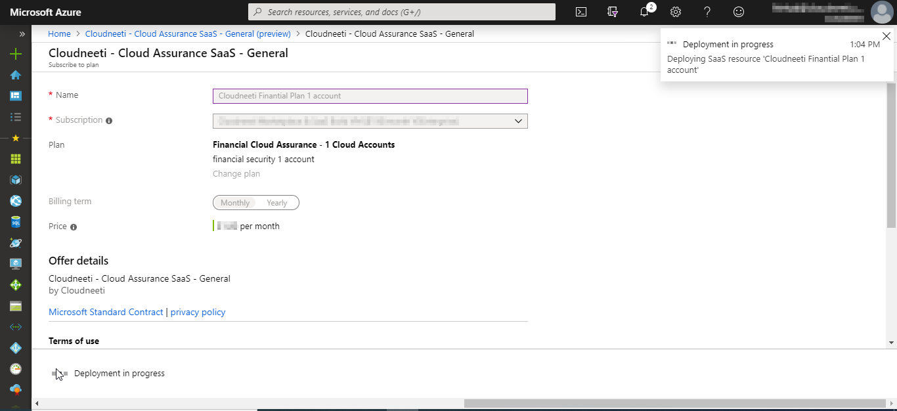The height and width of the screenshot is (411, 897).
Task: Send feedback via the smiley icon
Action: coord(738,12)
